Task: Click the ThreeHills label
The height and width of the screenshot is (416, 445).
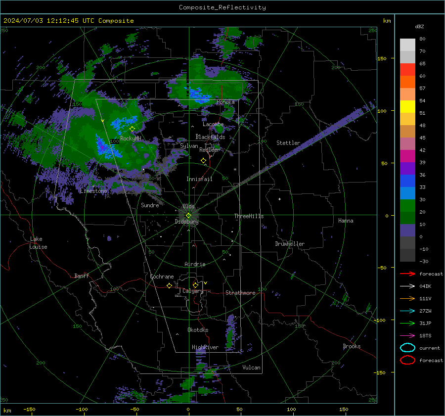Action: click(249, 216)
